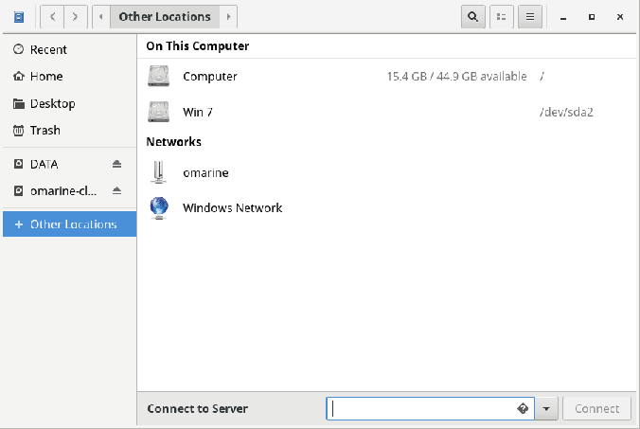Open the Desktop sidebar folder
This screenshot has width=640, height=429.
pyautogui.click(x=52, y=103)
